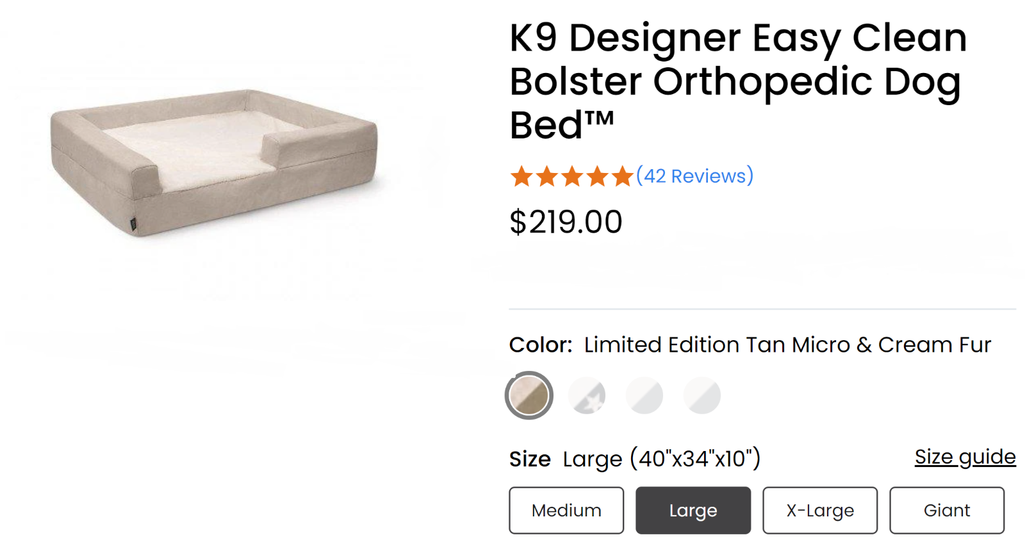Screen dimensions: 1025x551
Task: Choose the X-Large size button
Action: [x=820, y=511]
